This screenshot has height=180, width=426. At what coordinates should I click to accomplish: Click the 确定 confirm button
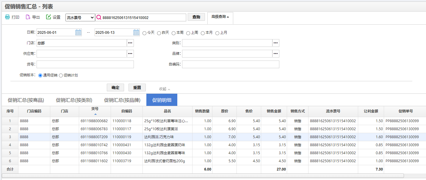coord(115,87)
